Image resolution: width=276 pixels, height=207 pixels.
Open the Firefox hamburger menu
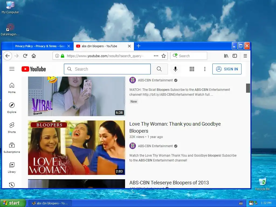click(245, 56)
